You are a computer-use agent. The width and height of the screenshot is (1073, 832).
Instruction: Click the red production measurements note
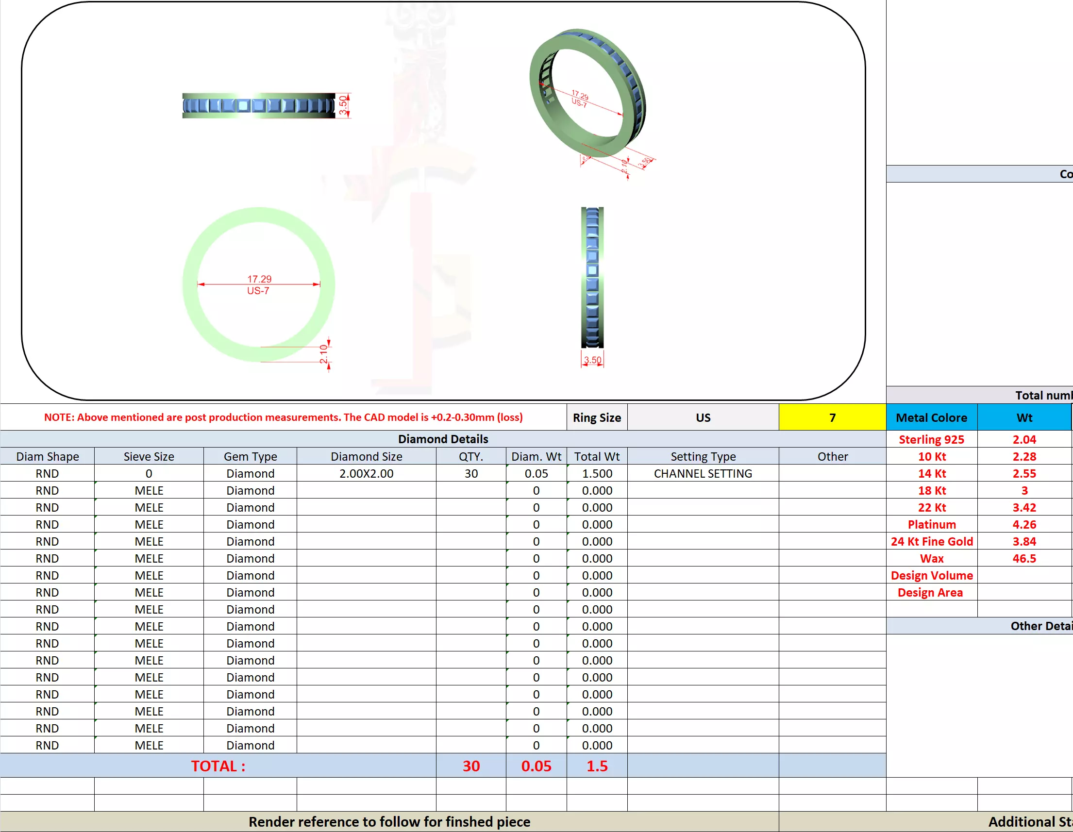pyautogui.click(x=283, y=417)
